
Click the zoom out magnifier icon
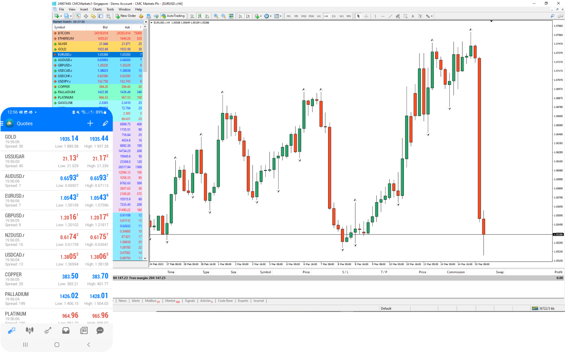[x=224, y=16]
